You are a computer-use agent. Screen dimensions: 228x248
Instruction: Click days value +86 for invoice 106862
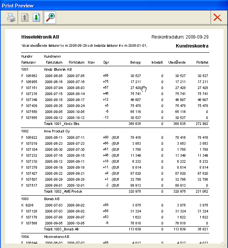pos(106,76)
